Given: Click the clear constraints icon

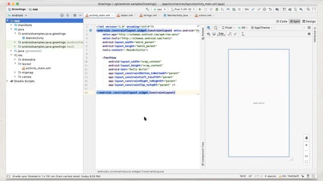Looking at the screenshot, I should pos(230,34).
